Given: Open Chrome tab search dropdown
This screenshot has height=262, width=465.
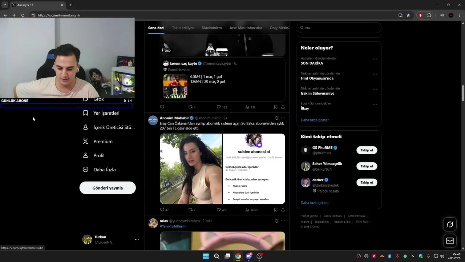Looking at the screenshot, I should (x=5, y=5).
